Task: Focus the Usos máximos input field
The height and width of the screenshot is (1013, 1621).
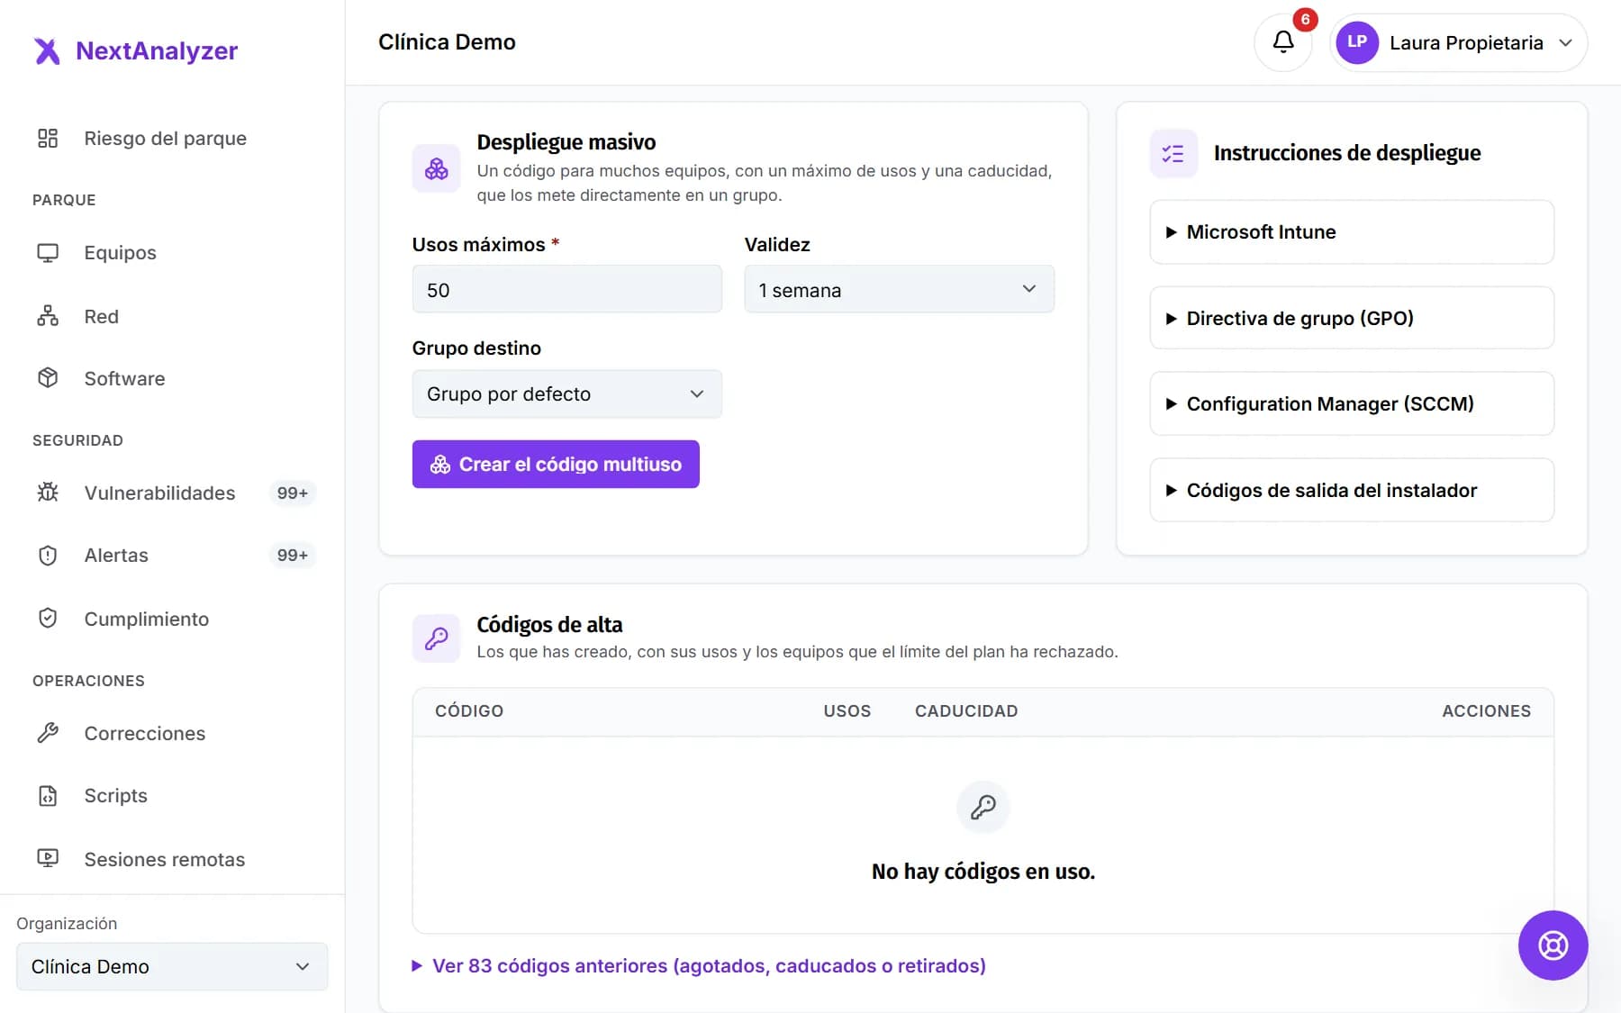Action: pyautogui.click(x=567, y=290)
